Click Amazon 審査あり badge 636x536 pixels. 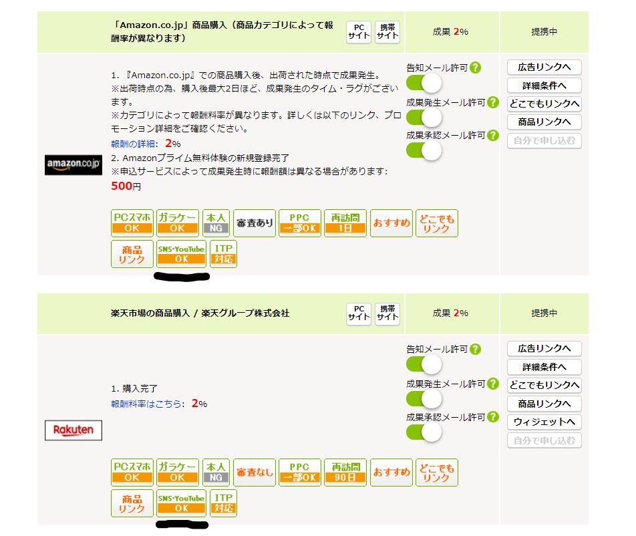(x=255, y=223)
